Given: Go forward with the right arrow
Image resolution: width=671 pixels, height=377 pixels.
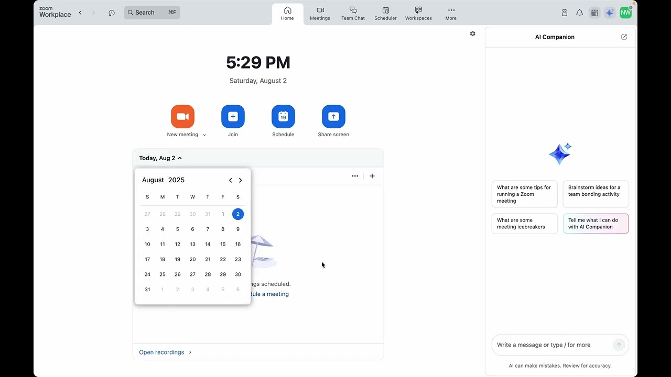Looking at the screenshot, I should [94, 13].
